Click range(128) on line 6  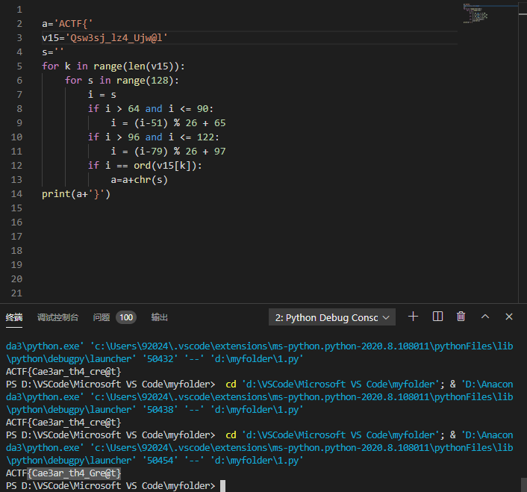[145, 81]
